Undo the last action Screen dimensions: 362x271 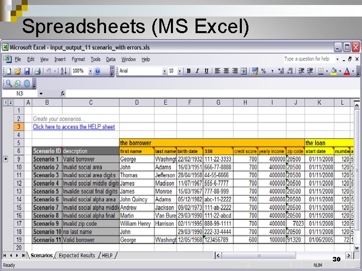(x=48, y=71)
